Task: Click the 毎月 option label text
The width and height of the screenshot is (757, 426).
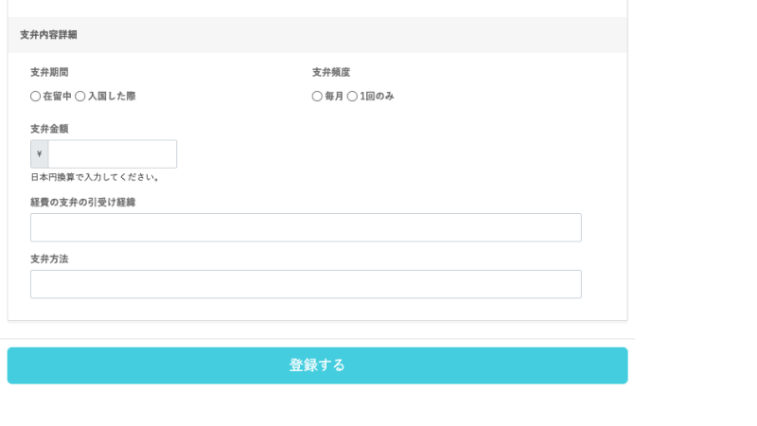Action: (334, 97)
